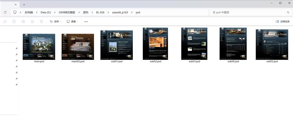The width and height of the screenshot is (293, 123).
Task: Click psd in the breadcrumb
Action: point(138,12)
